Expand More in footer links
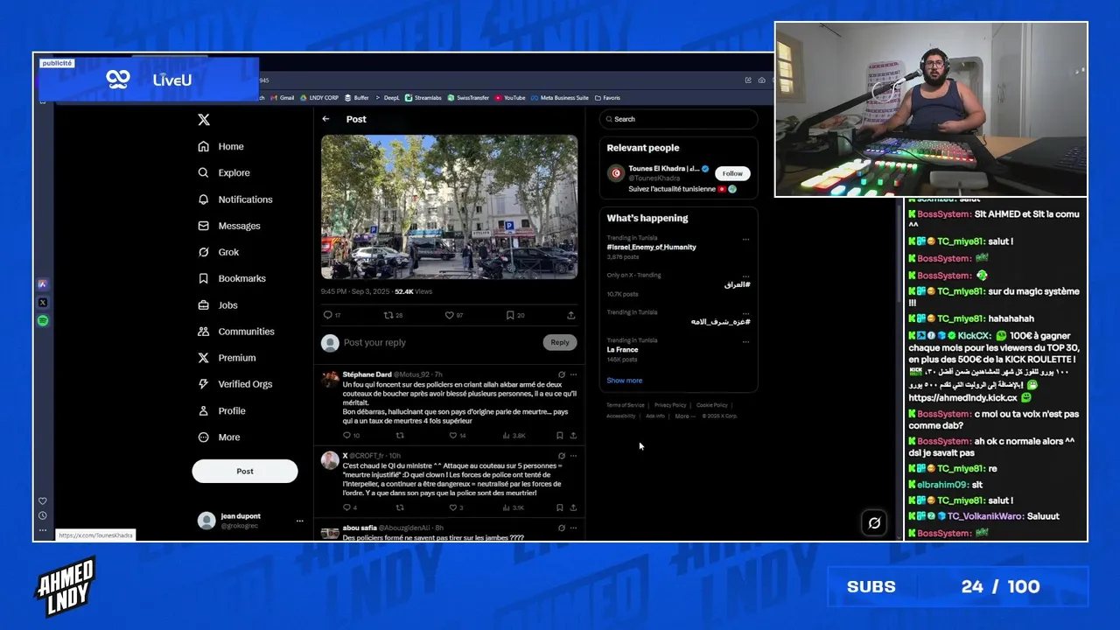This screenshot has height=630, width=1120. (684, 416)
